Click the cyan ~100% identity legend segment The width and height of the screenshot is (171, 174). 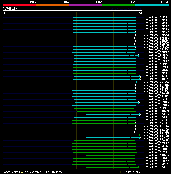[152, 5]
